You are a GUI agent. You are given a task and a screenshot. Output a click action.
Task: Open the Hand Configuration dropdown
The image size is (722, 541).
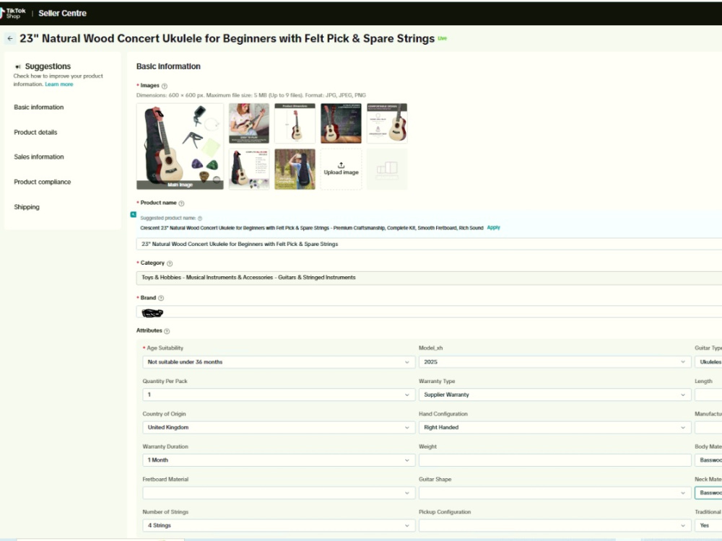point(554,427)
